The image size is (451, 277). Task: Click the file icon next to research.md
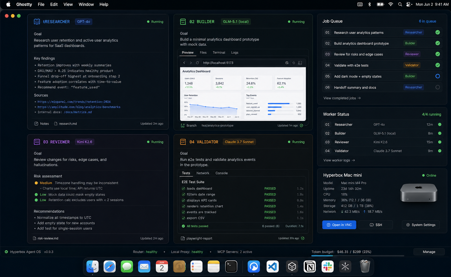point(56,124)
